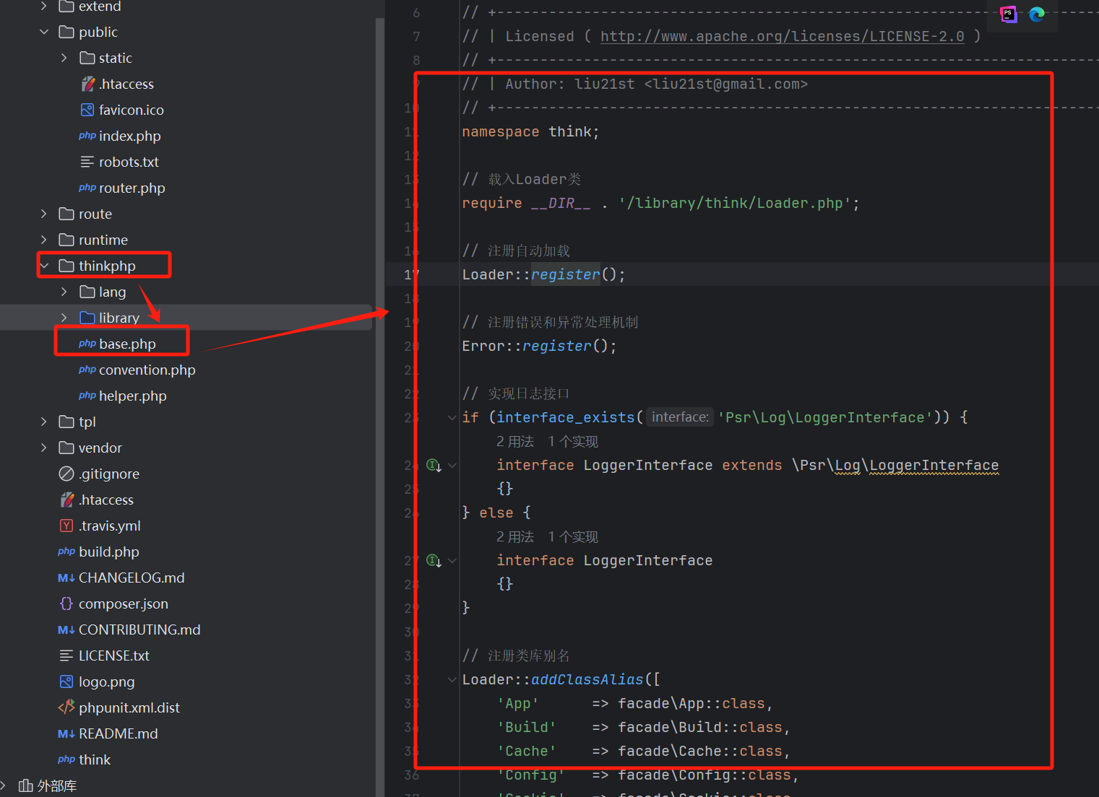This screenshot has width=1099, height=797.
Task: Open the Apache LICENSE-2.0 URL link
Action: point(782,36)
